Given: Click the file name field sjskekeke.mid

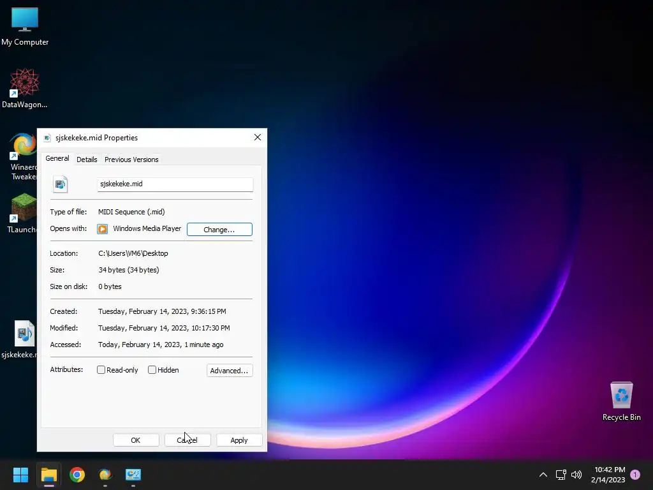Looking at the screenshot, I should coord(175,184).
